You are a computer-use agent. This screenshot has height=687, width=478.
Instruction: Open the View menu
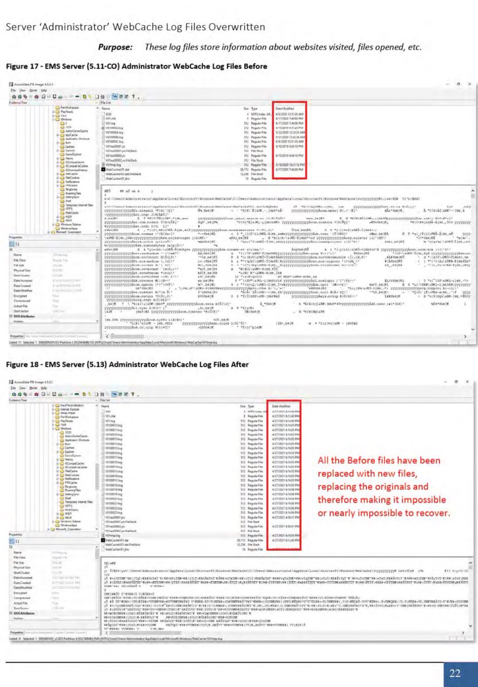pyautogui.click(x=23, y=90)
